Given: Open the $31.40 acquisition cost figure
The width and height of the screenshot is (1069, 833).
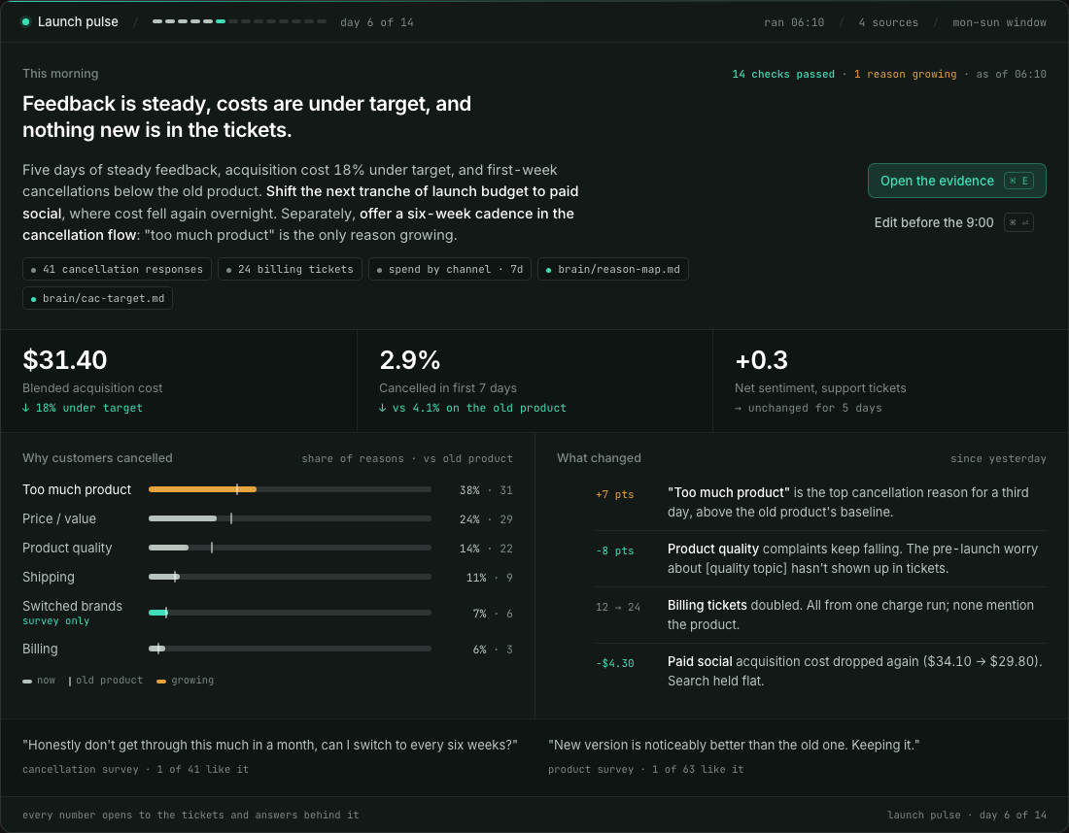Looking at the screenshot, I should [x=65, y=359].
